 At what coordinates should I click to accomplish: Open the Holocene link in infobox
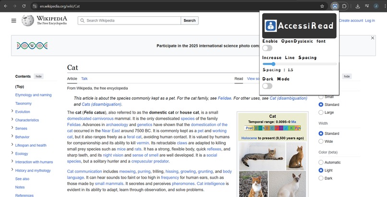click(x=249, y=138)
